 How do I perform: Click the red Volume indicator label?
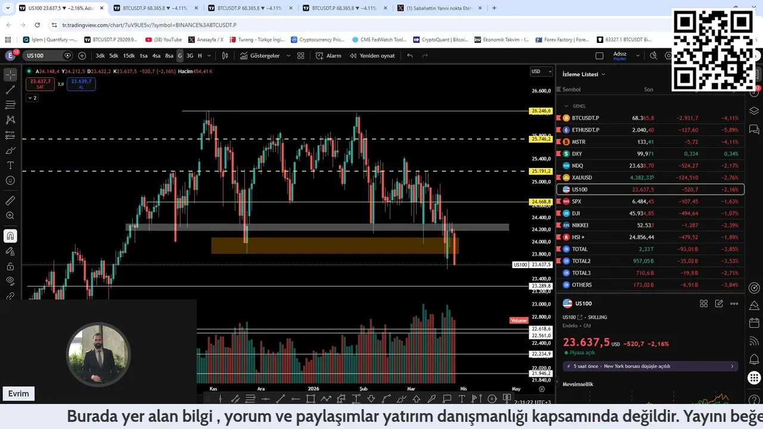[x=519, y=321]
